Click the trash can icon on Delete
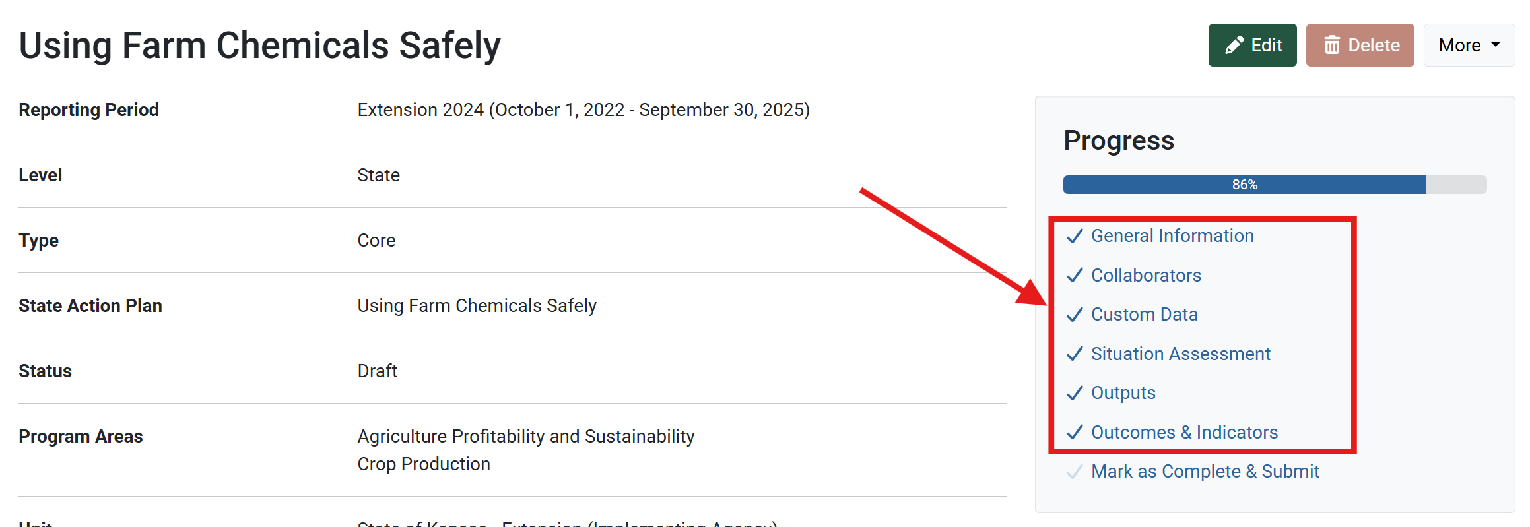Screen dimensions: 1530x527 pyautogui.click(x=1332, y=46)
